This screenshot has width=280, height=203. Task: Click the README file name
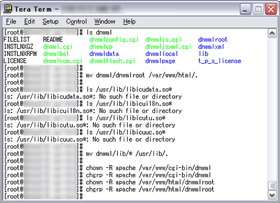pos(53,40)
